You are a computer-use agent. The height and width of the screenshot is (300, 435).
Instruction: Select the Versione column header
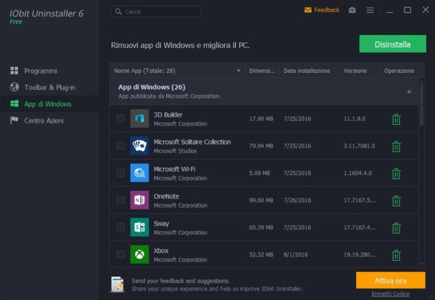(355, 71)
